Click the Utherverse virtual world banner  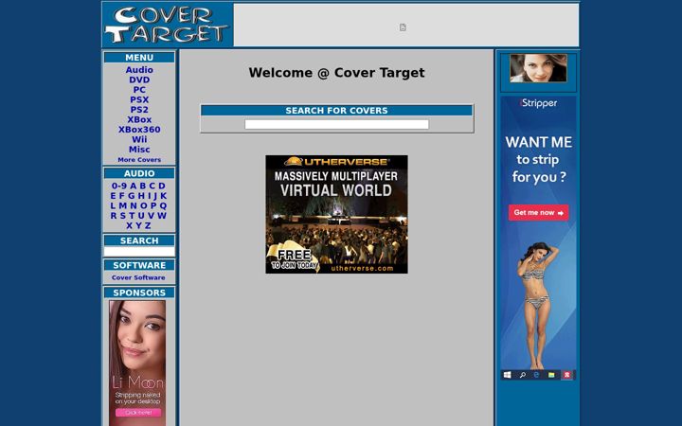pos(336,214)
